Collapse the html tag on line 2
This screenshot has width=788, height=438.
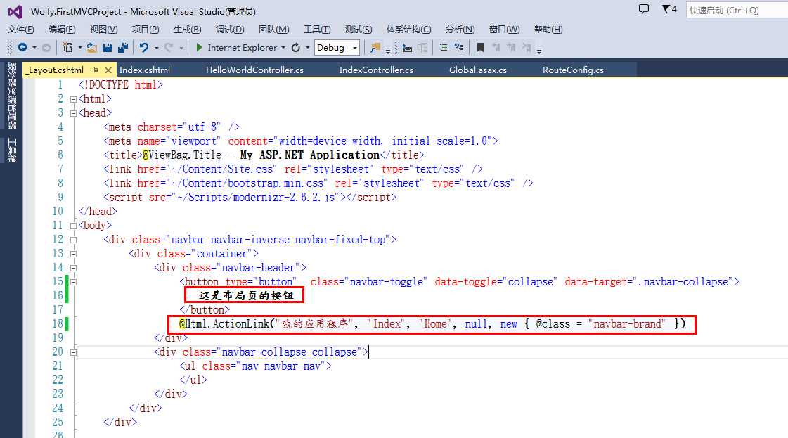[73, 99]
